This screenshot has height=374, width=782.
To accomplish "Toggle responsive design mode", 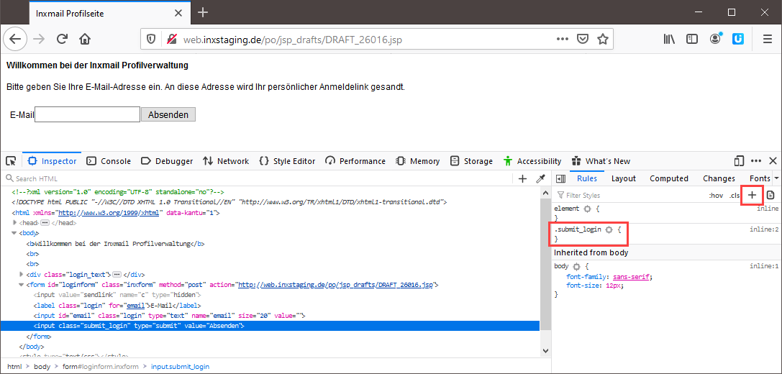I will point(740,161).
